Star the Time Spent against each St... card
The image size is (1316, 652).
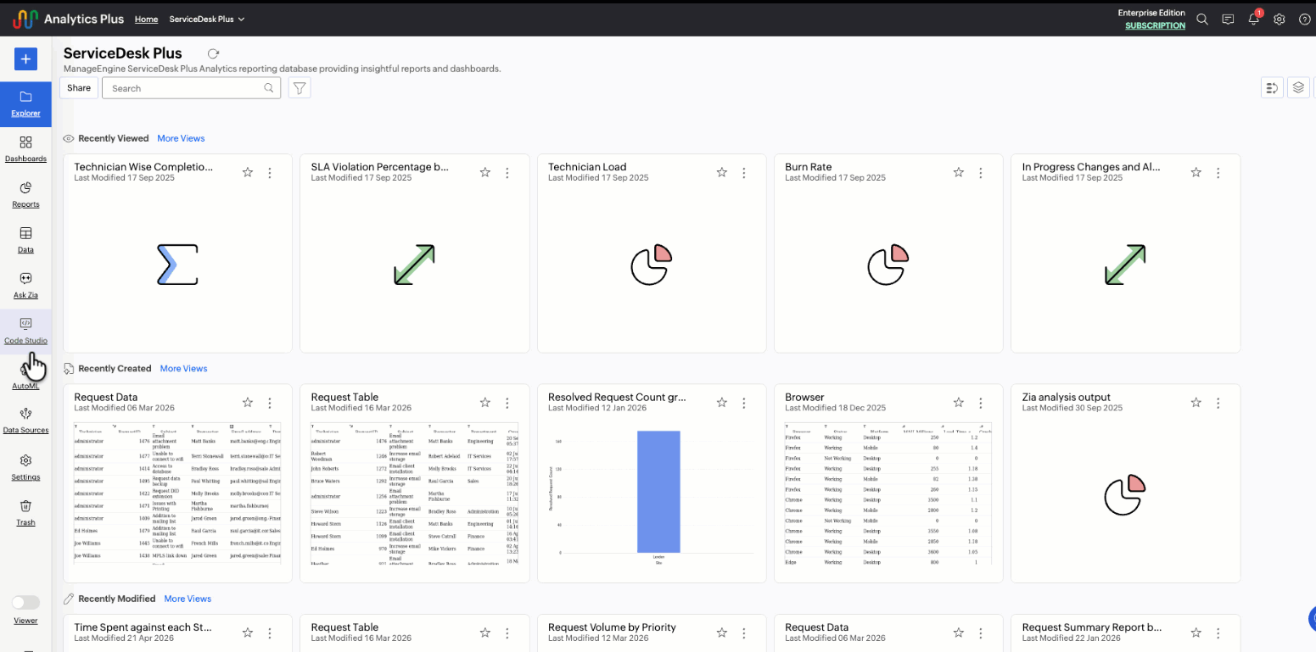[248, 632]
